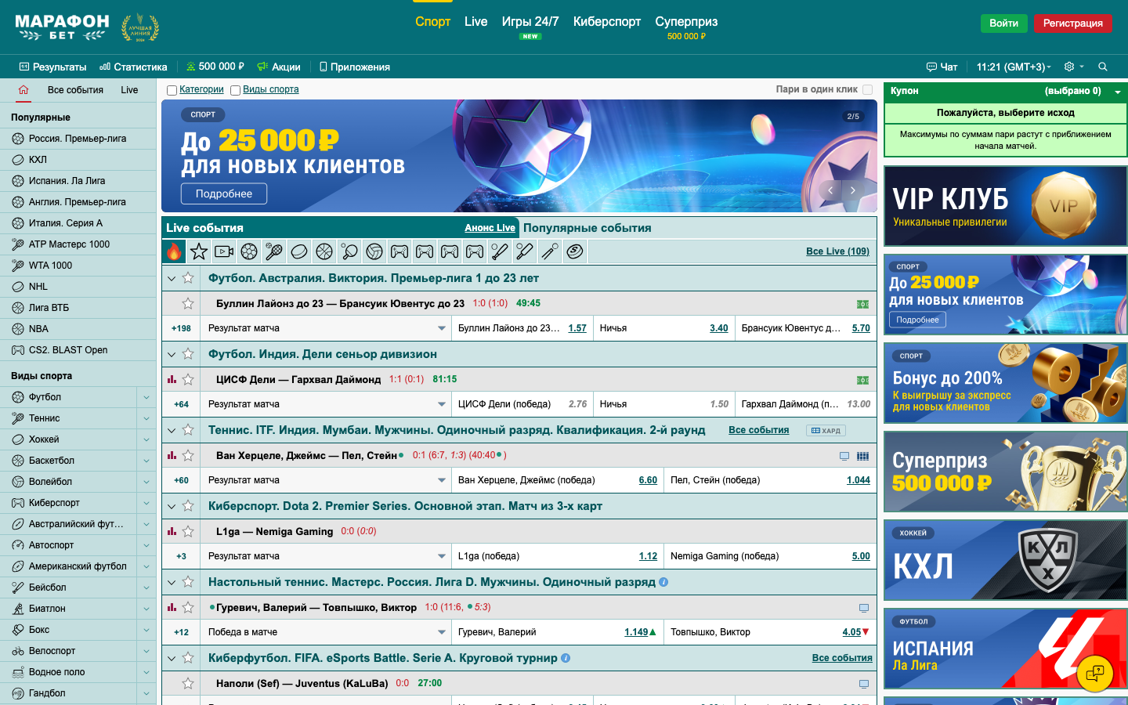
Task: Open the Все Live (109) link
Action: pos(837,251)
